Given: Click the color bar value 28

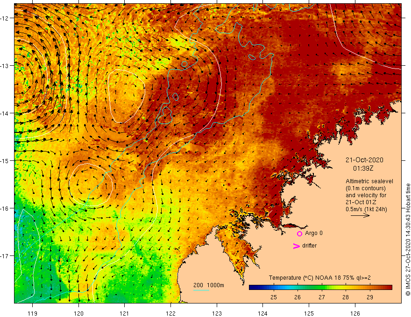Looking at the screenshot, I should pyautogui.click(x=346, y=297).
